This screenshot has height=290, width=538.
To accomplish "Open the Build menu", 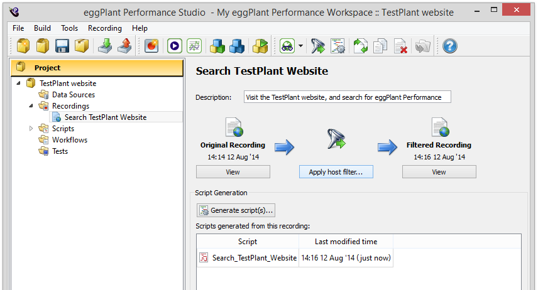I will [x=43, y=28].
